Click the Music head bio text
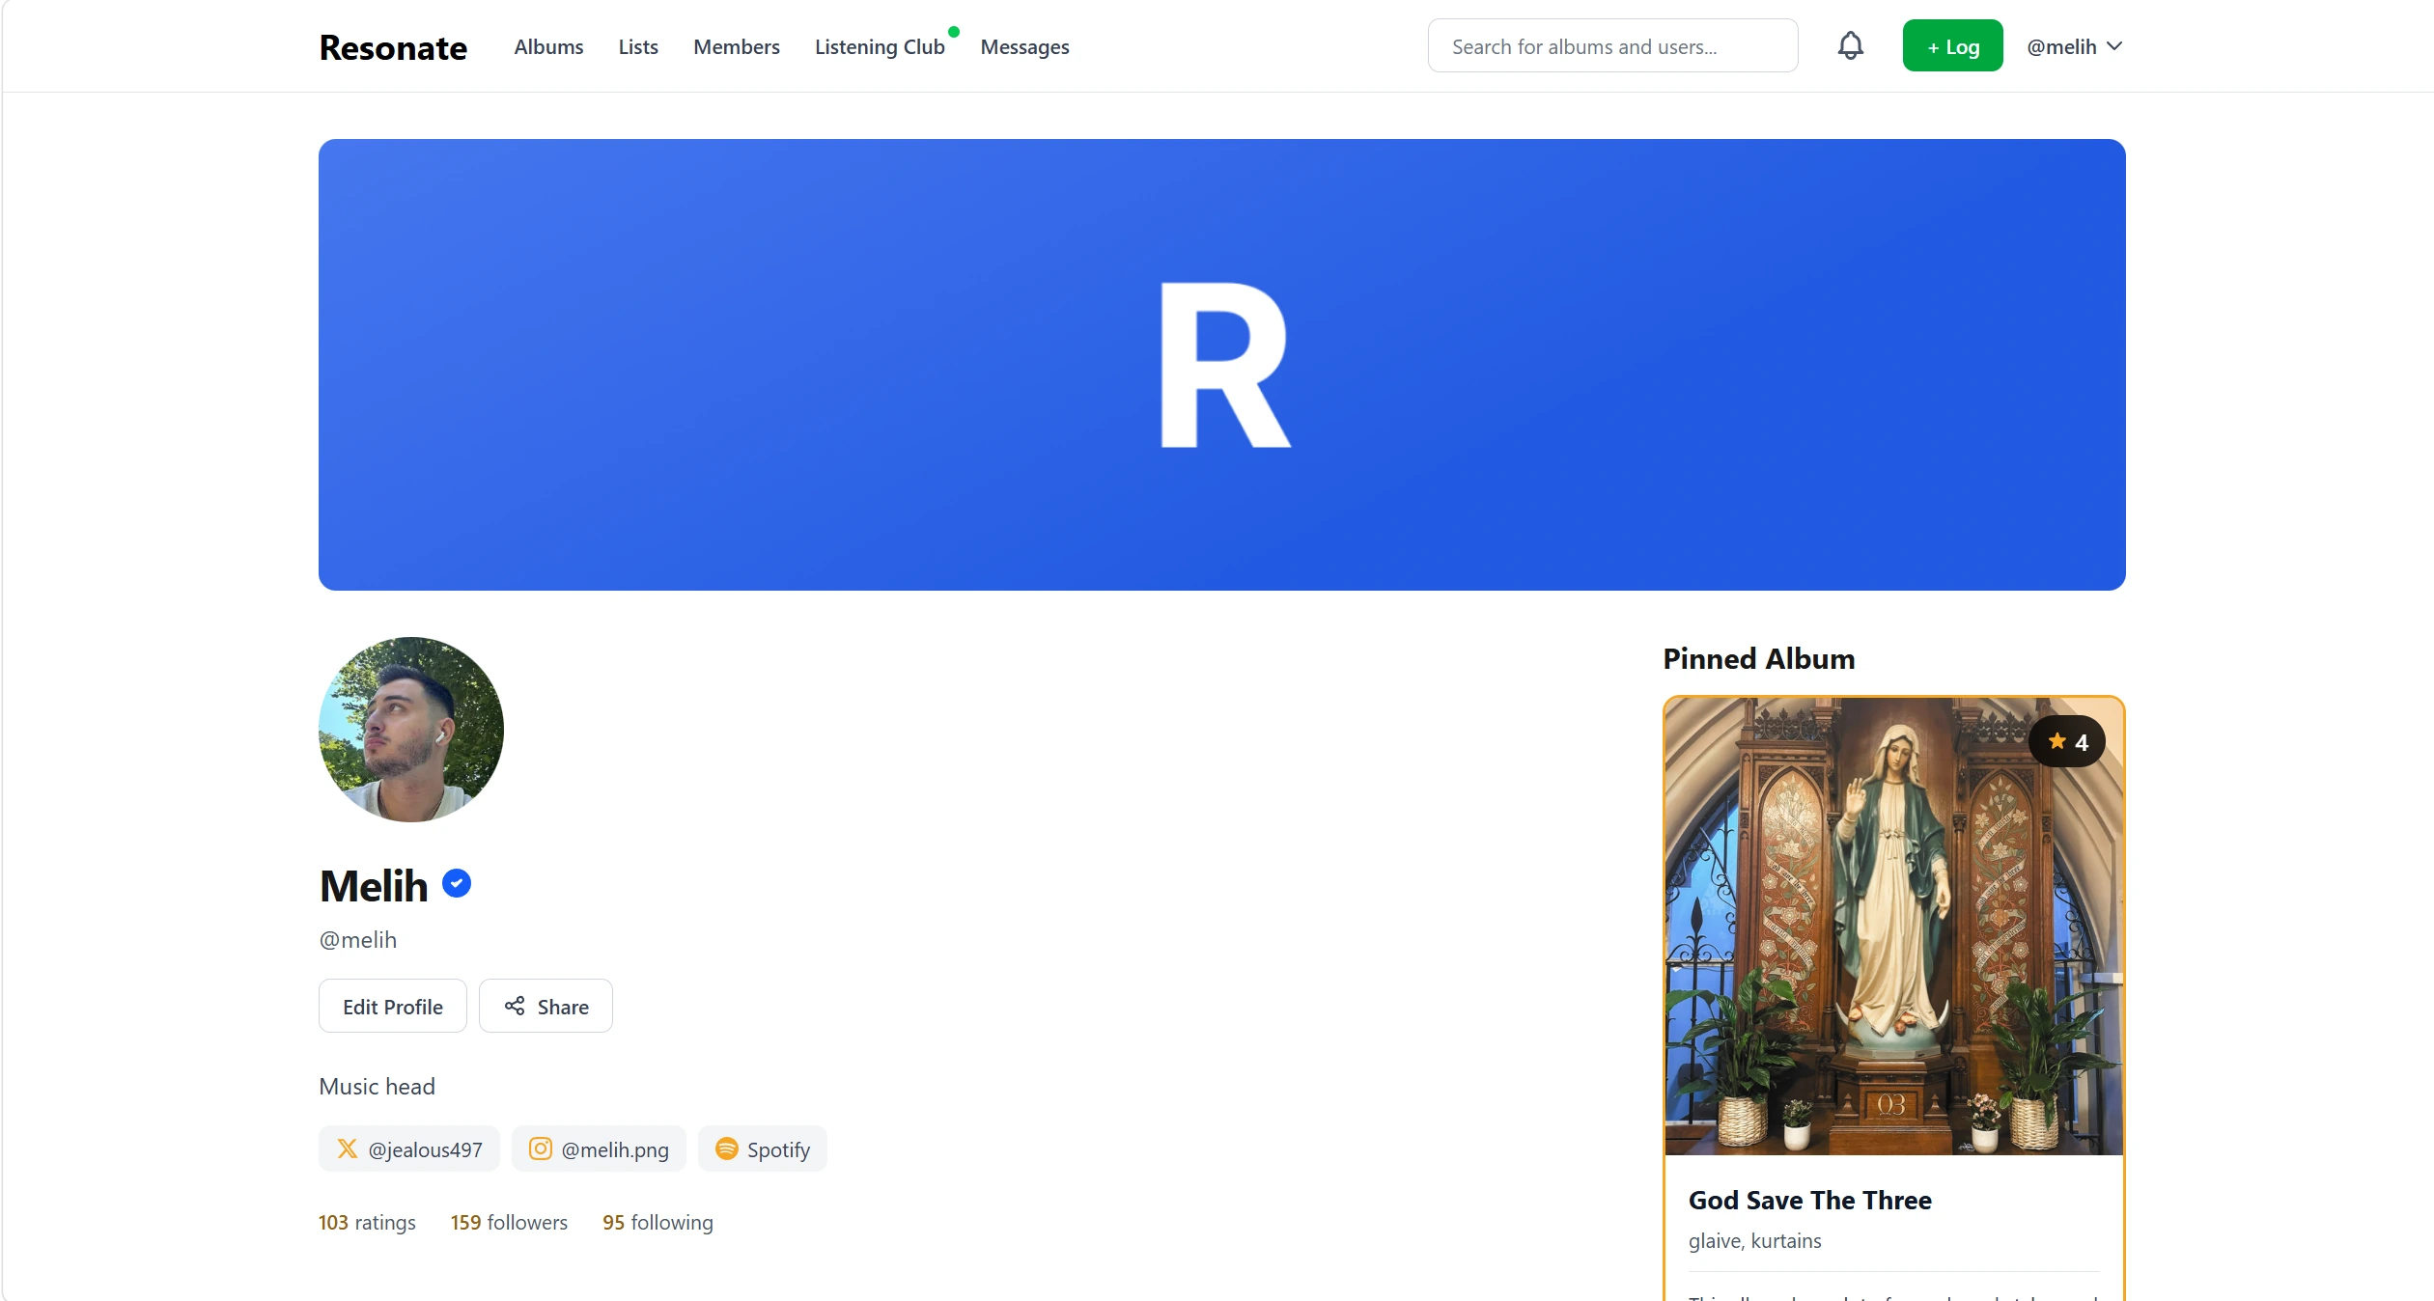Image resolution: width=2434 pixels, height=1301 pixels. (377, 1086)
